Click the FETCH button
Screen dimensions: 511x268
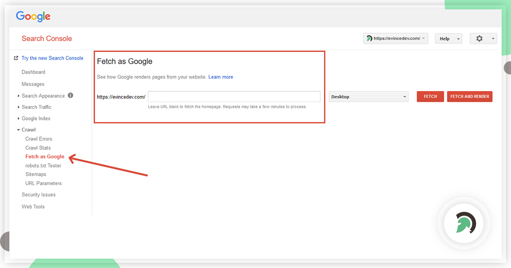click(x=430, y=97)
